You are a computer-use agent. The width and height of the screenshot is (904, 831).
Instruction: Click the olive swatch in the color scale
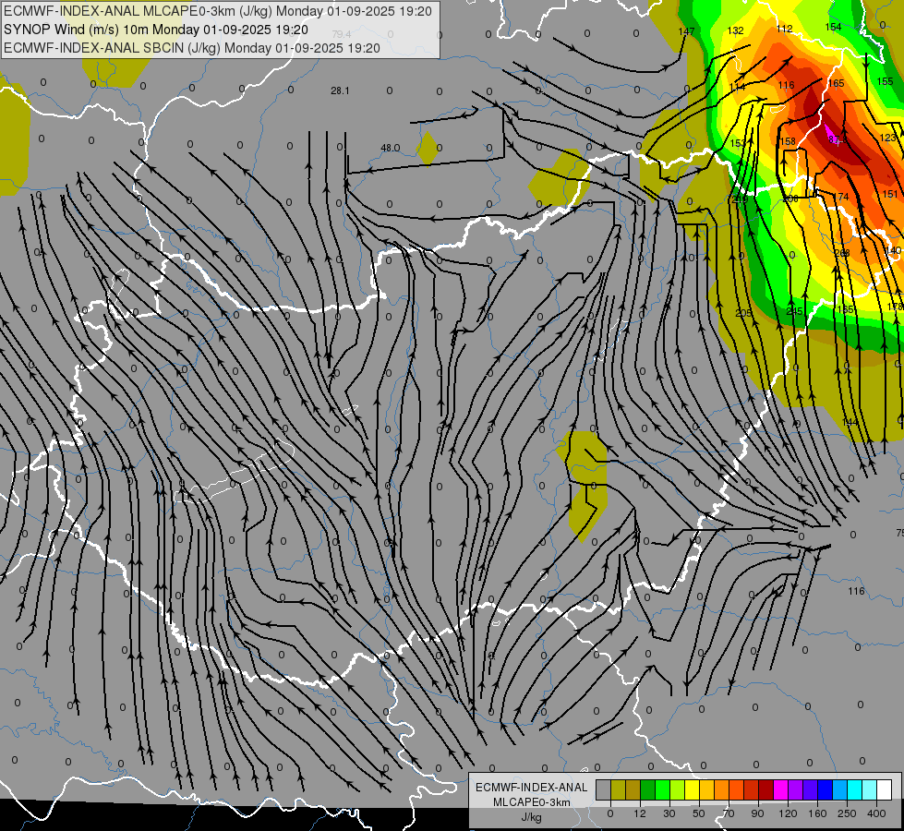(x=618, y=789)
